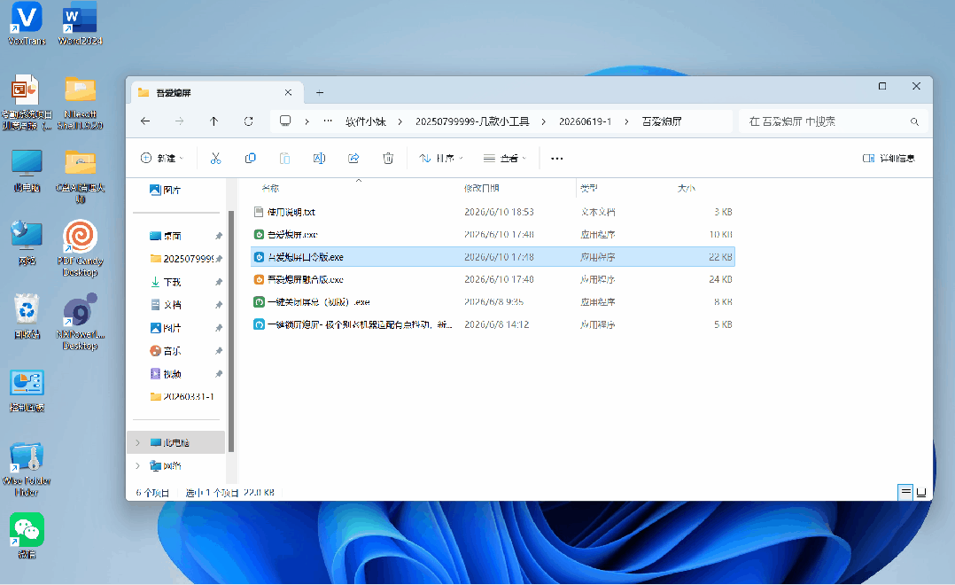Click the Rename icon in Explorer toolbar
The height and width of the screenshot is (585, 955).
(319, 159)
